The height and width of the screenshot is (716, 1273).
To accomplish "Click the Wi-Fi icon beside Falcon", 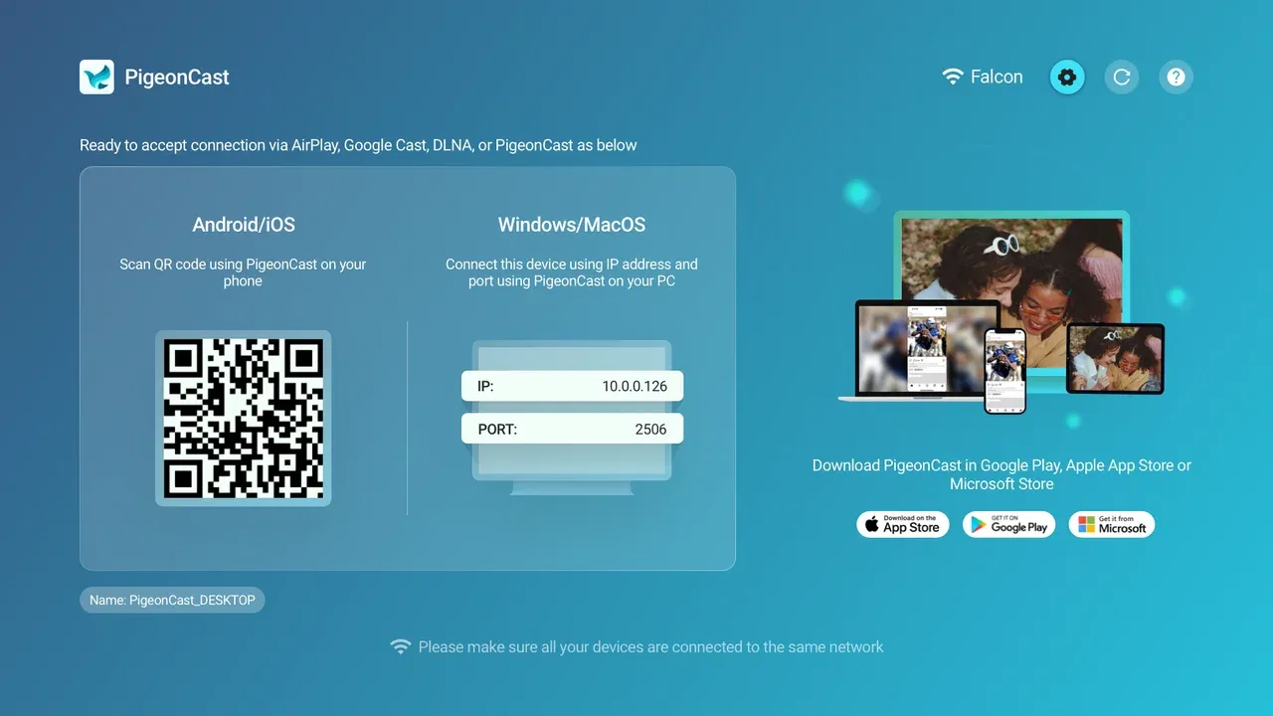I will pyautogui.click(x=953, y=77).
